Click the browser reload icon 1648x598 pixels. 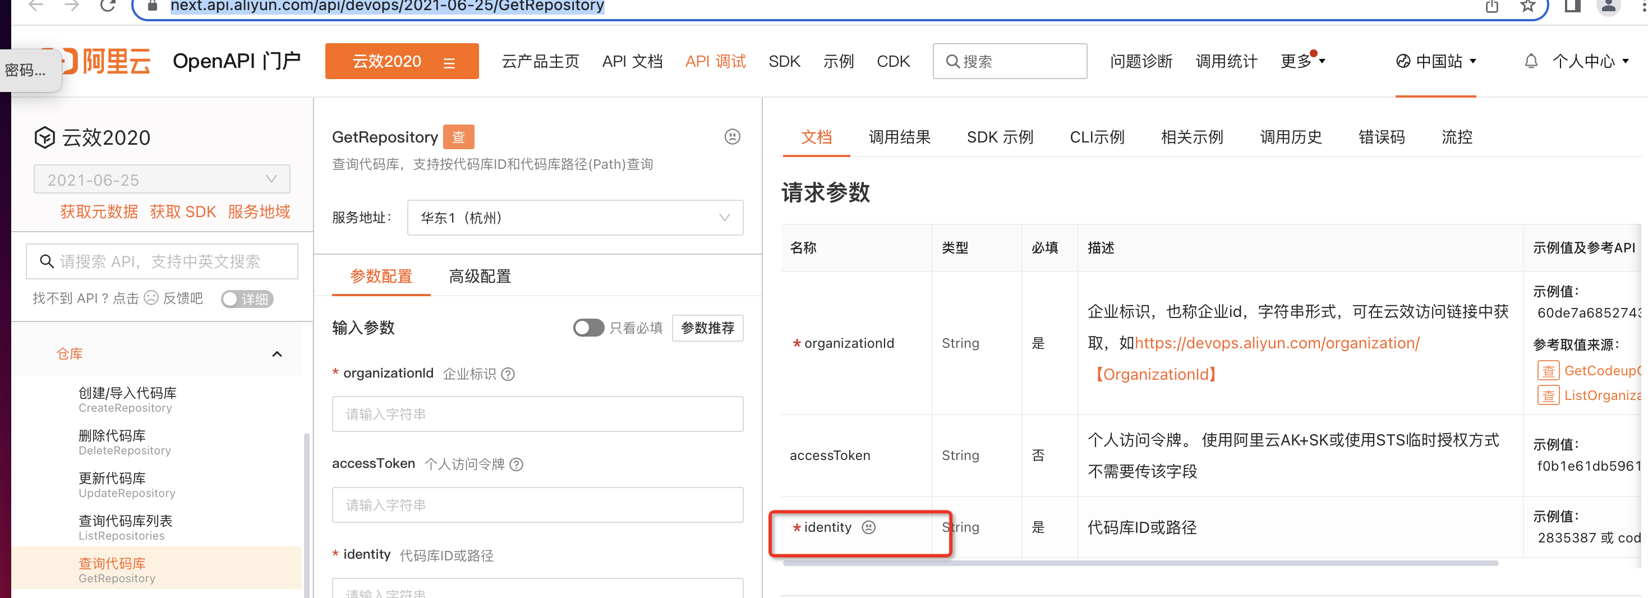[x=108, y=6]
